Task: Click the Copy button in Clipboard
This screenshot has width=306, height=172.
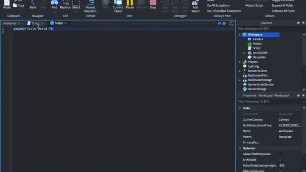Action: tap(19, 5)
